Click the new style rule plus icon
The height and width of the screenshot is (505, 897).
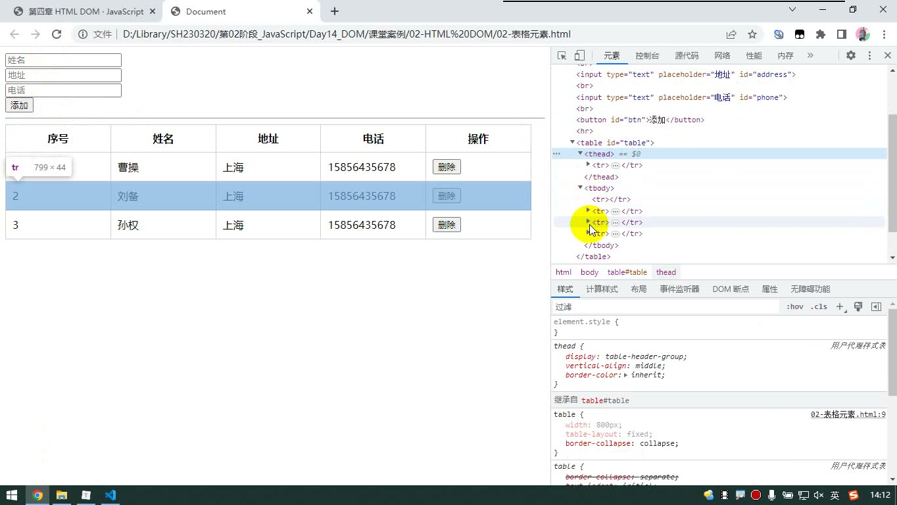[840, 307]
